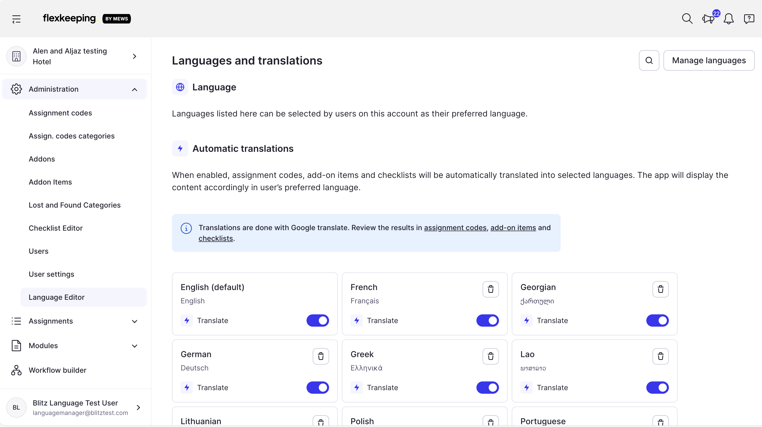Toggle Translate for English (default)

click(x=317, y=321)
